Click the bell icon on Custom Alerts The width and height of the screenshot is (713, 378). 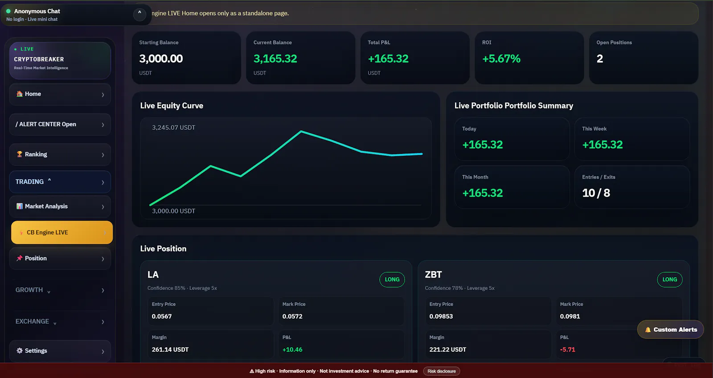[x=648, y=330]
